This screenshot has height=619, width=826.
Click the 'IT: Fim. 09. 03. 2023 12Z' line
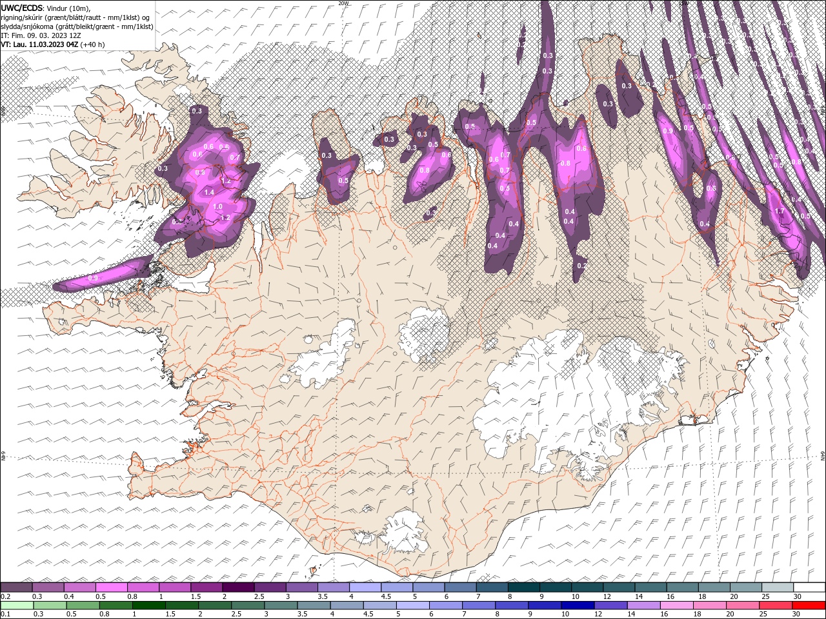coord(41,35)
